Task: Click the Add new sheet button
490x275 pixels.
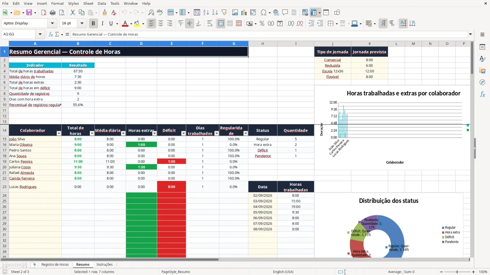Action: click(34, 264)
